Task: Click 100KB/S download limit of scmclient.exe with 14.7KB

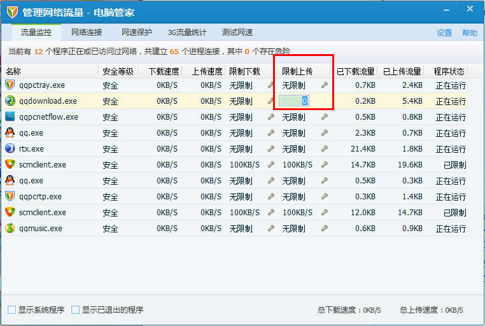Action: click(244, 164)
